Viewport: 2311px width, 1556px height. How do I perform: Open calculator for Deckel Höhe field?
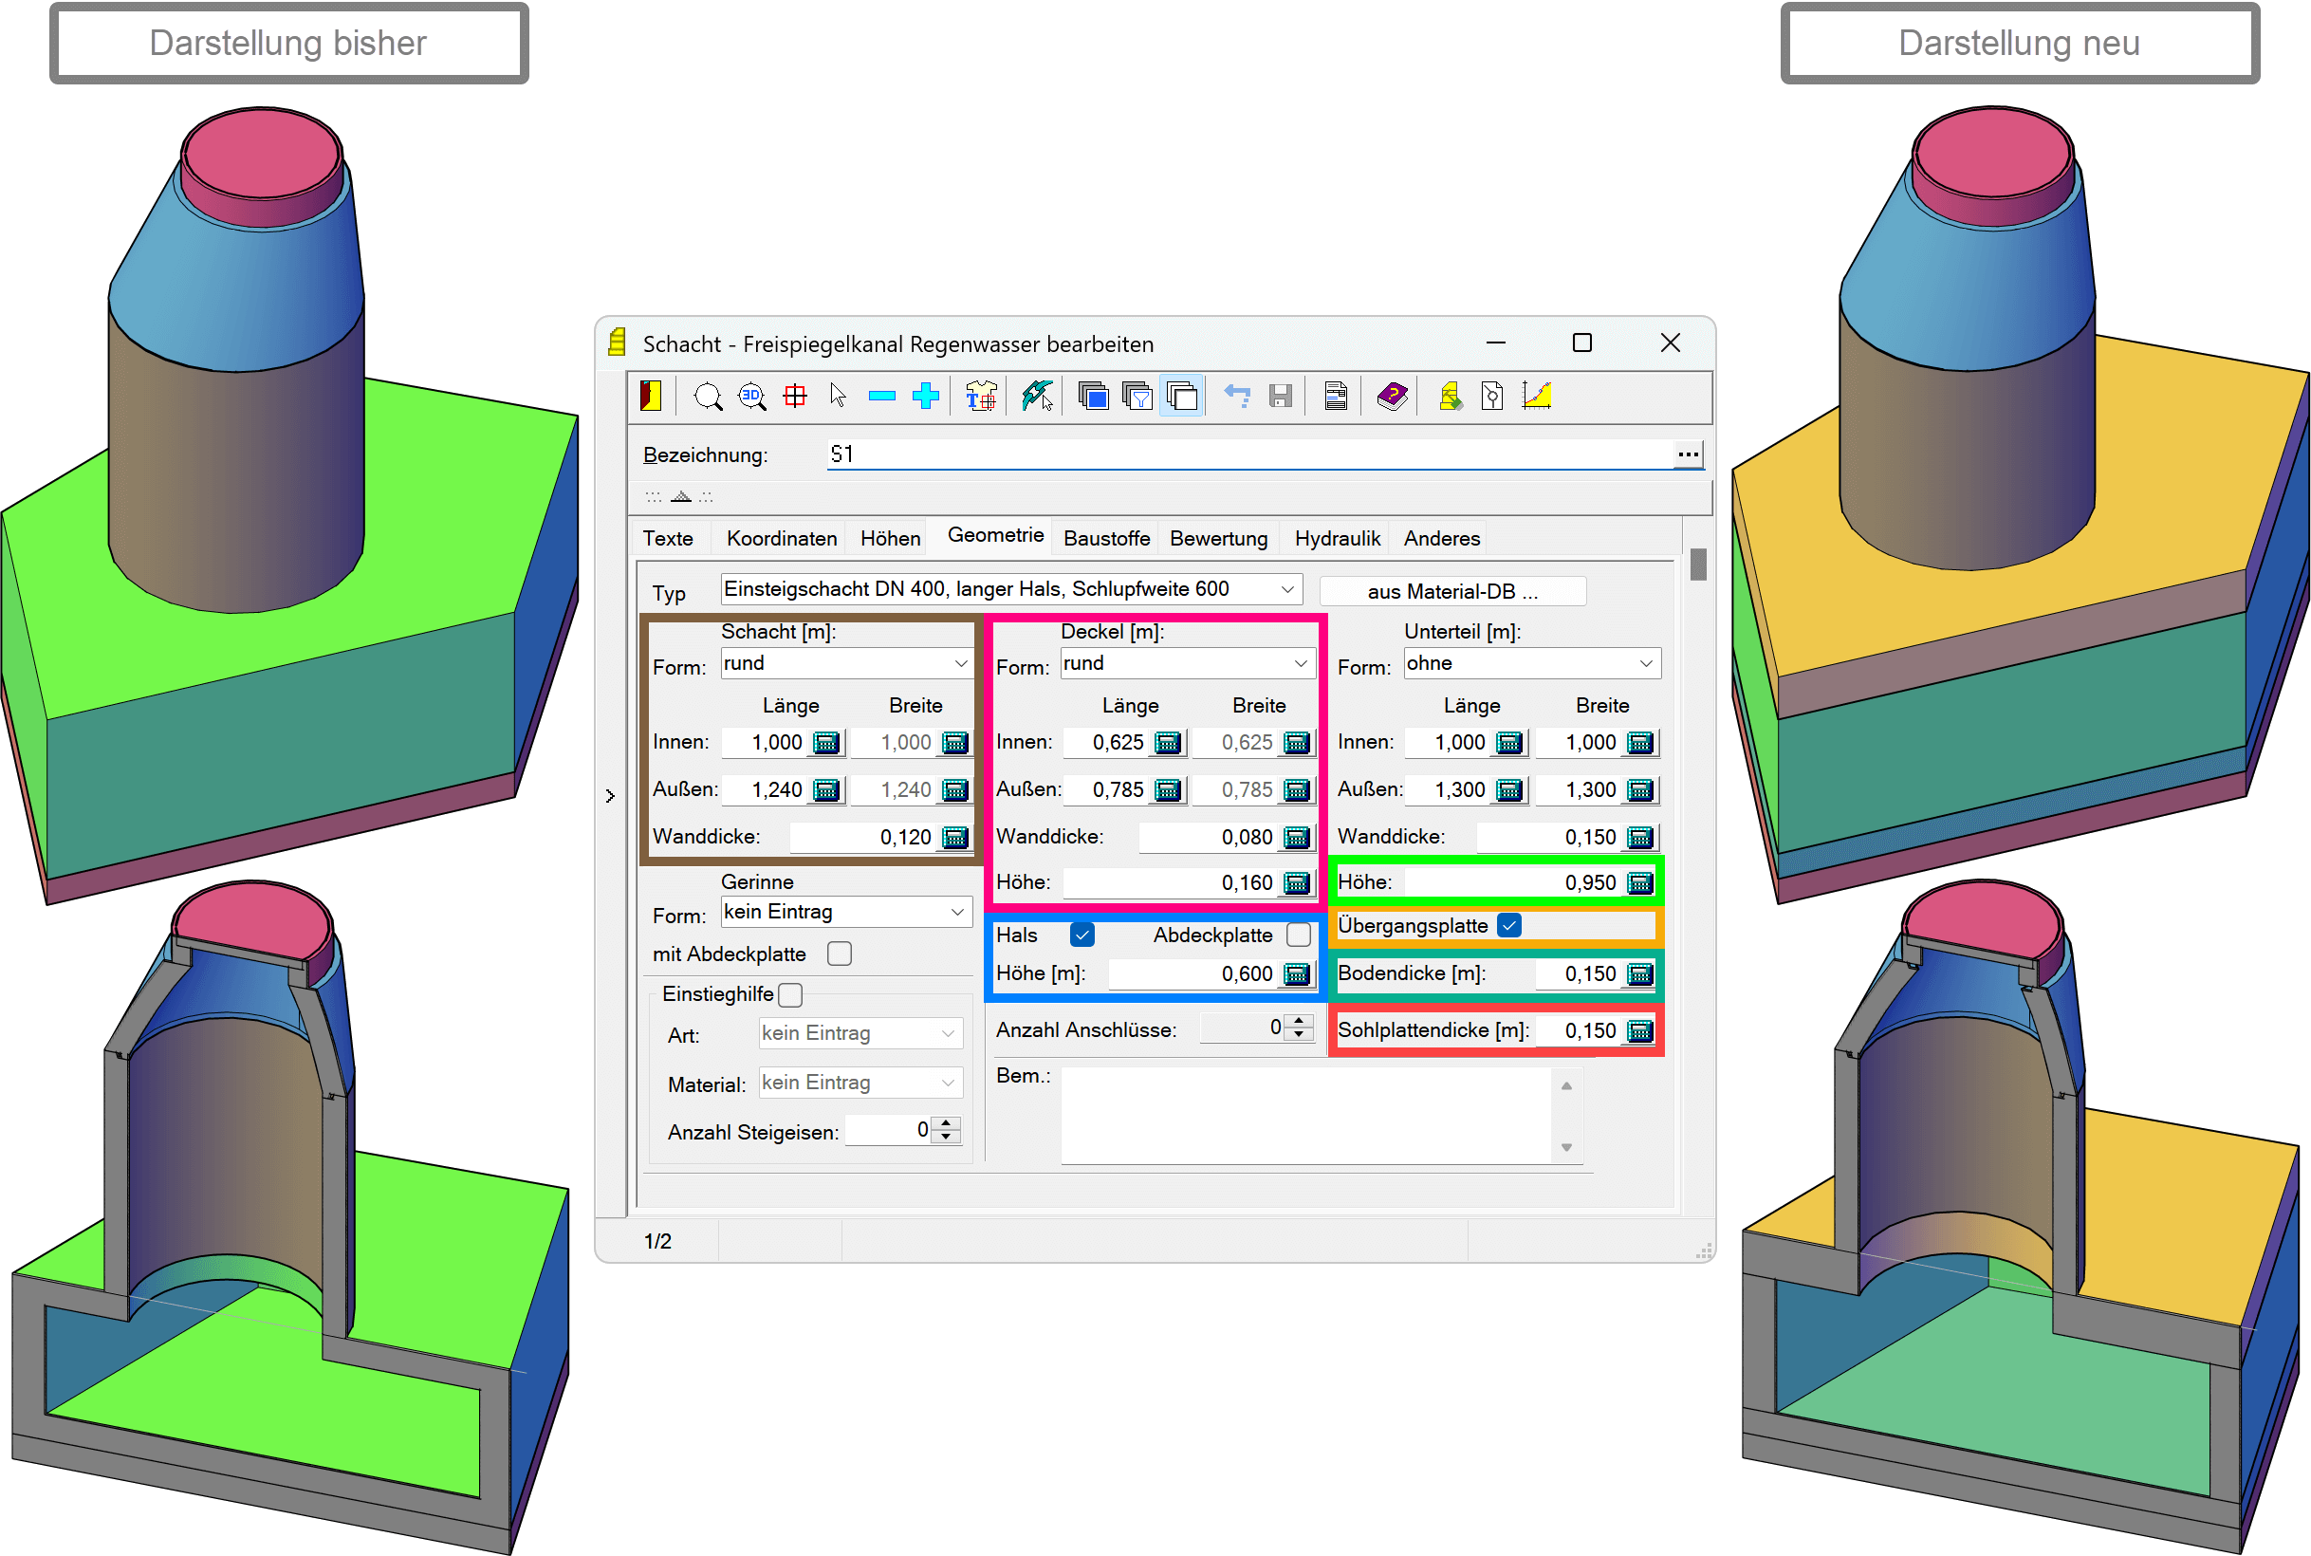(1296, 882)
